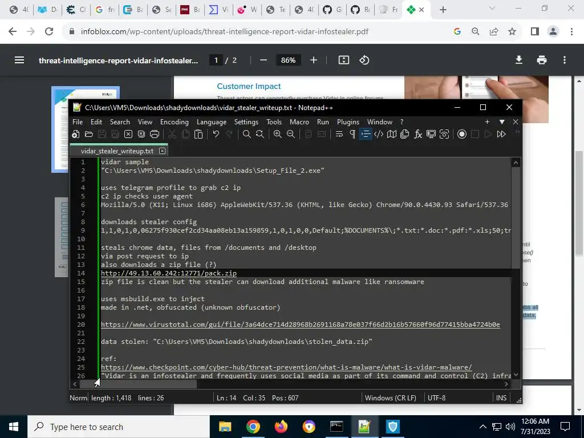Click the pack.zip URL on line 14
Image resolution: width=584 pixels, height=438 pixels.
coord(169,273)
